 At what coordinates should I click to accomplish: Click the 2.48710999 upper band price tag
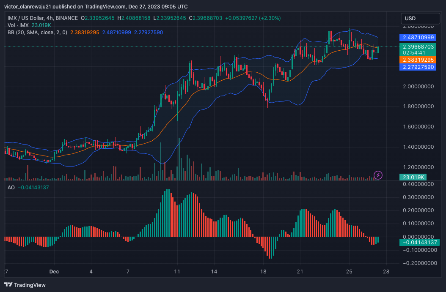(418, 37)
